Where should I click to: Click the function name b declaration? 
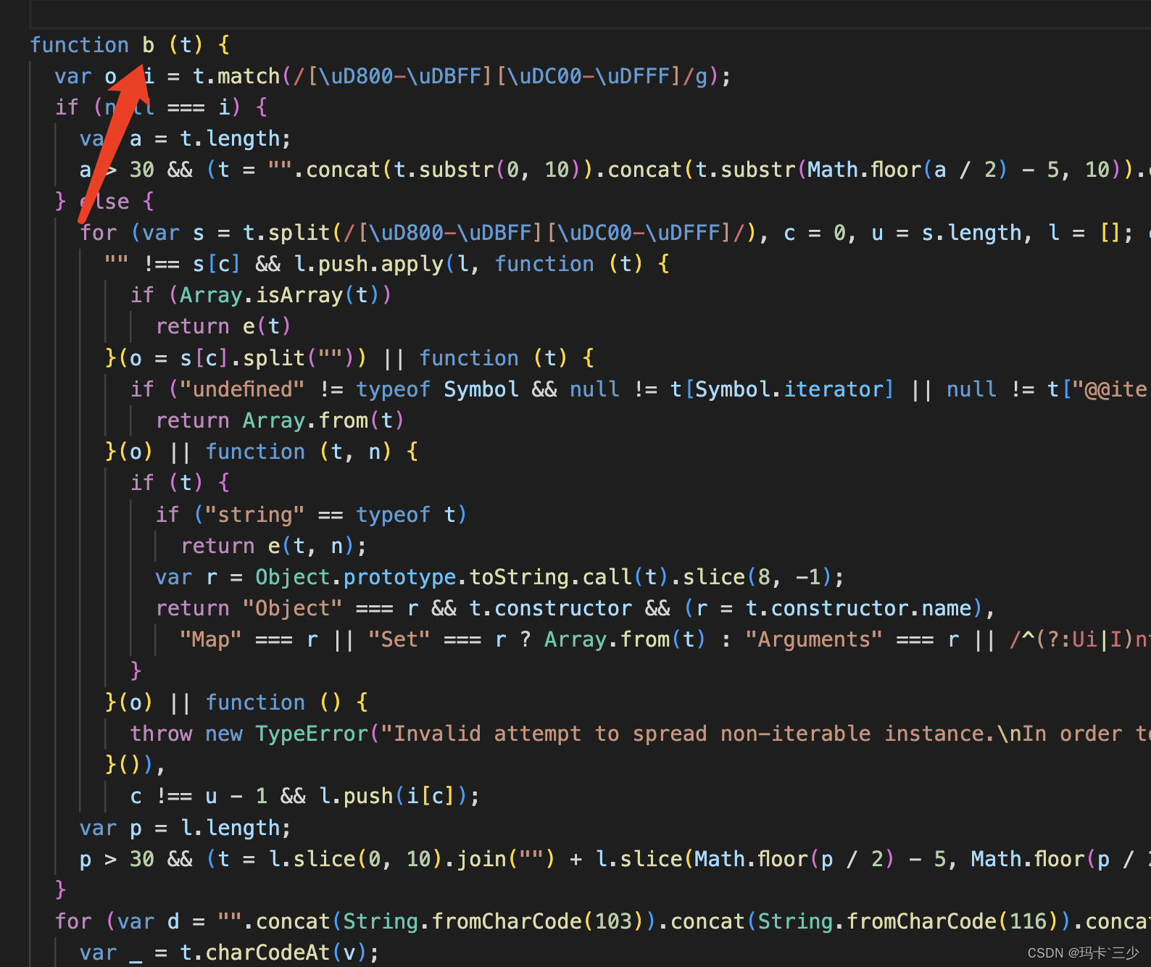tap(148, 45)
